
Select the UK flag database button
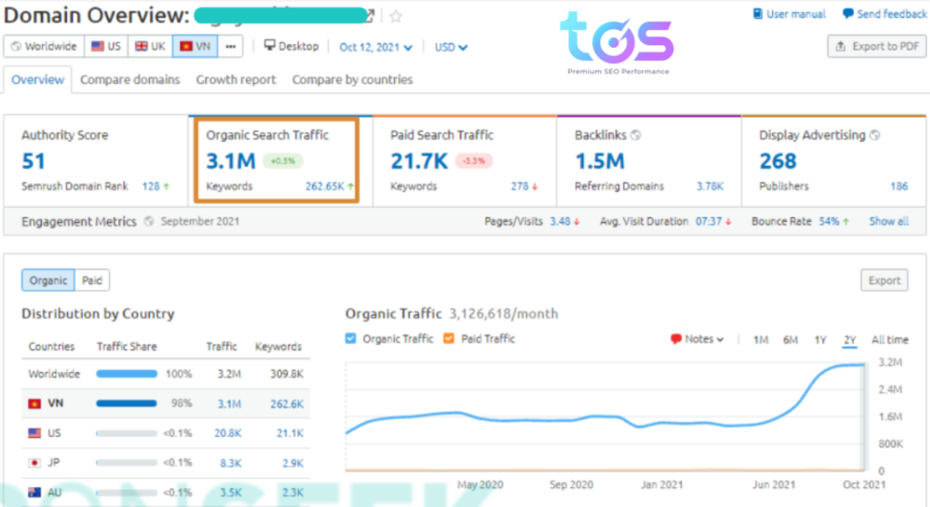[150, 46]
